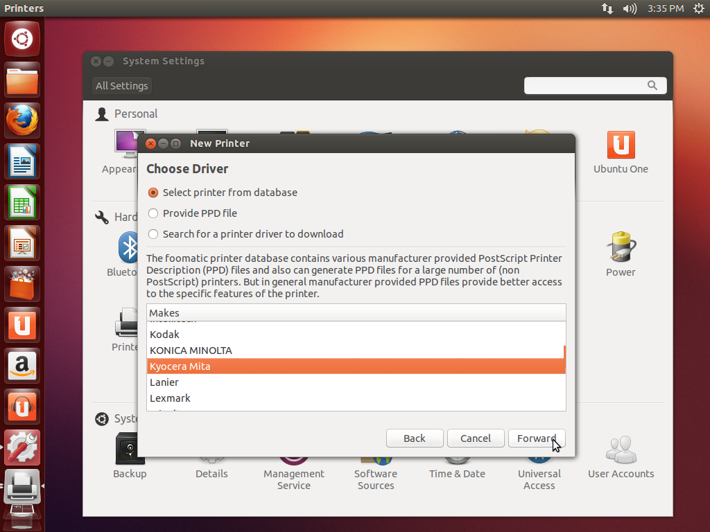710x532 pixels.
Task: Click the Cancel button in New Printer
Action: [476, 438]
